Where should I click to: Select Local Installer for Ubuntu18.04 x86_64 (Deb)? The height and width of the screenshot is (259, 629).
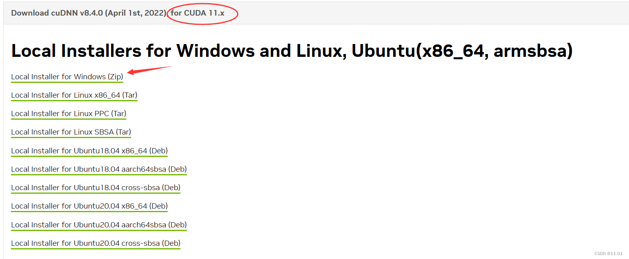coord(89,151)
